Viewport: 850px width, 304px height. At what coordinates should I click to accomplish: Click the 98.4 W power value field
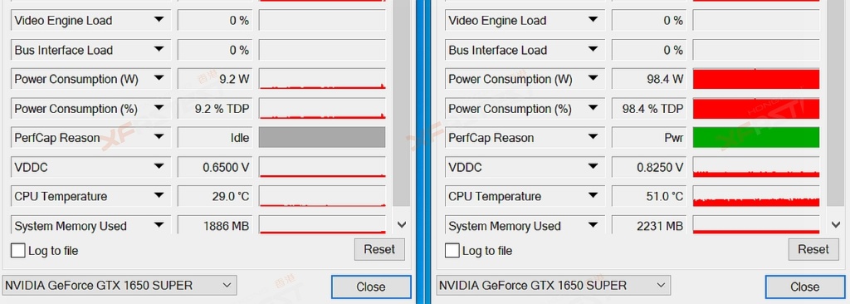649,79
